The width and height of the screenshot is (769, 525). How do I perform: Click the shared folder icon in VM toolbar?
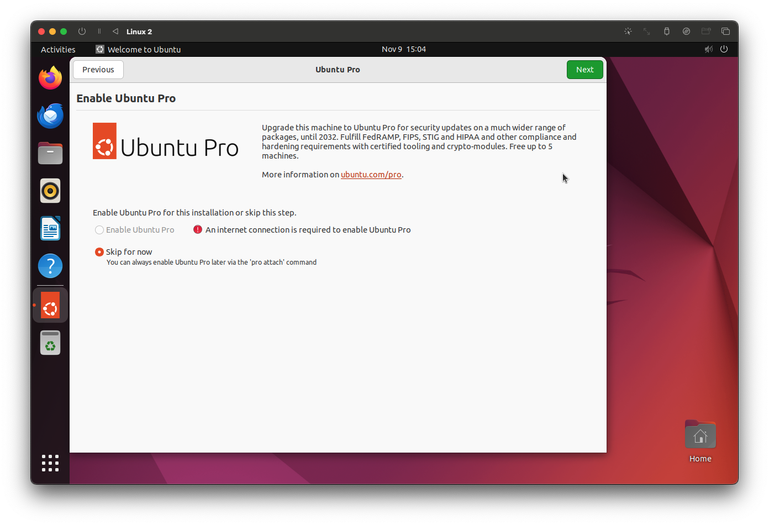(706, 32)
